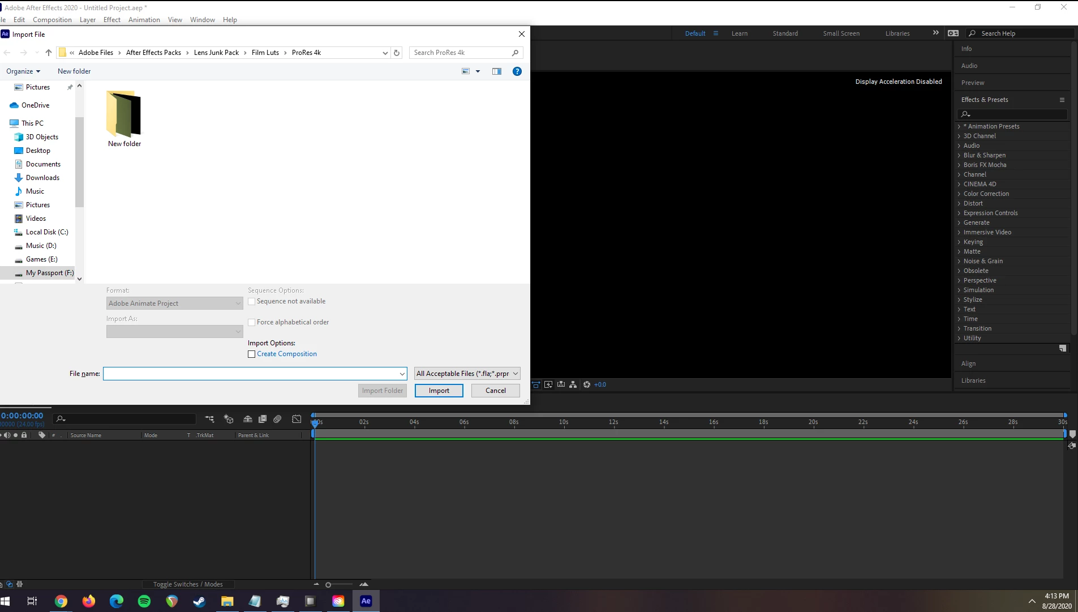The height and width of the screenshot is (612, 1078).
Task: Open the Layer menu
Action: coord(88,20)
